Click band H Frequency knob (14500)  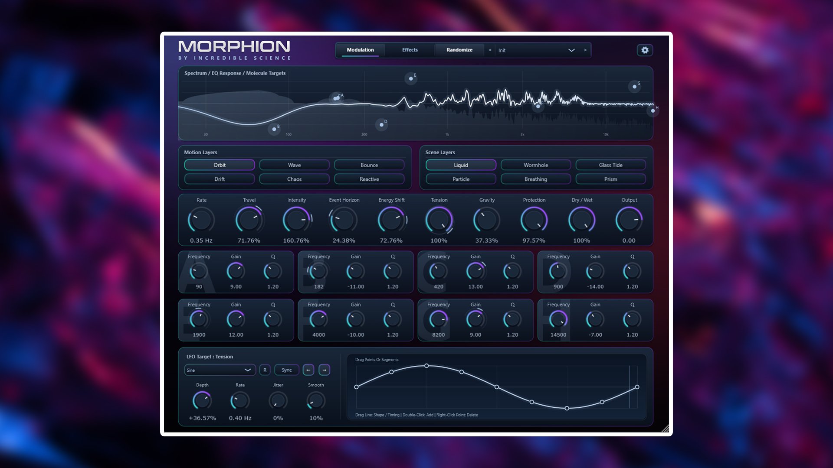coord(558,320)
